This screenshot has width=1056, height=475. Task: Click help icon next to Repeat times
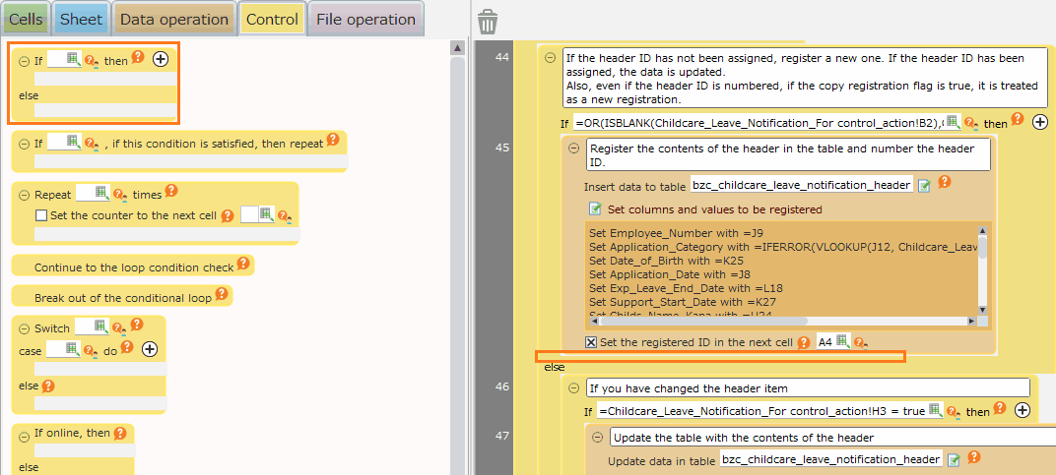click(170, 192)
